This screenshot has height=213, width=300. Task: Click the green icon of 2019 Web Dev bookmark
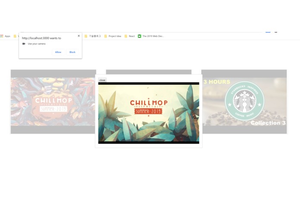coord(139,36)
